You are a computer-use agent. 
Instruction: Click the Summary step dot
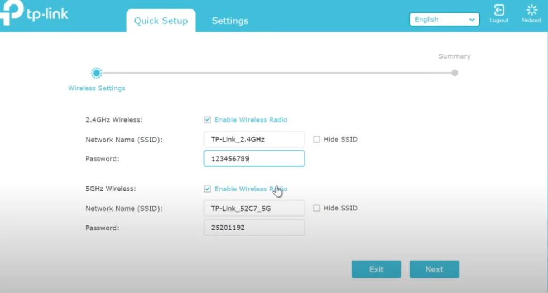tap(455, 73)
